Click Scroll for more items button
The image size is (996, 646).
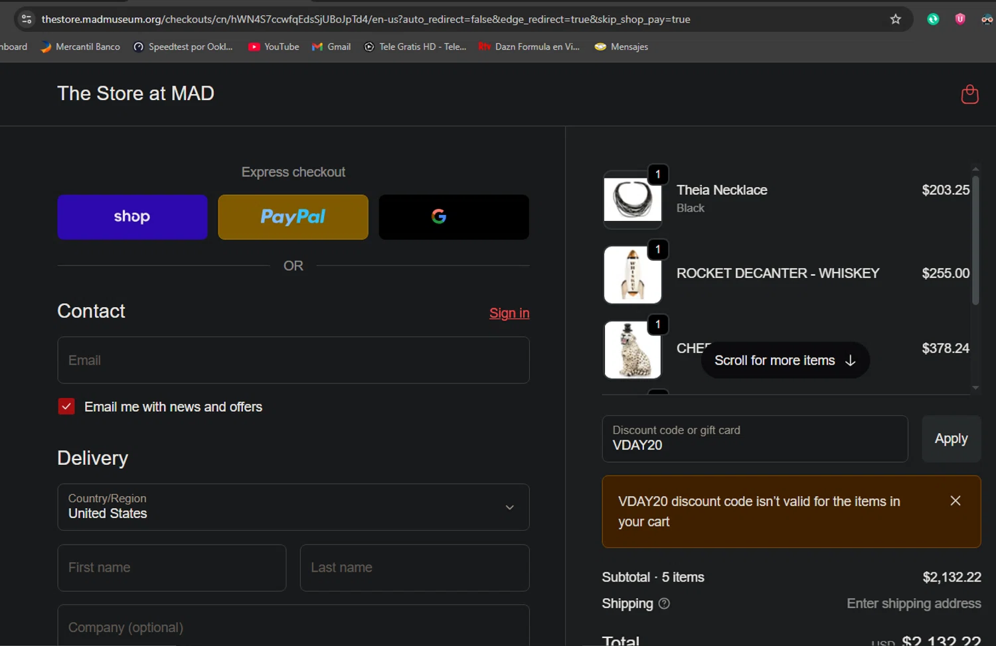tap(786, 360)
